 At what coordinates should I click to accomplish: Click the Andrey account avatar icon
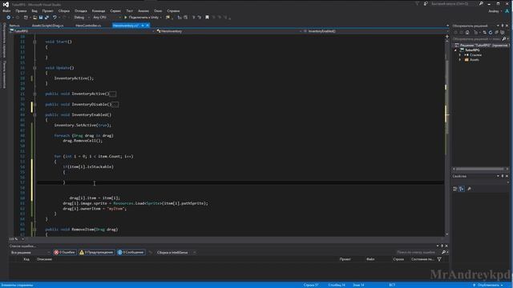point(507,10)
